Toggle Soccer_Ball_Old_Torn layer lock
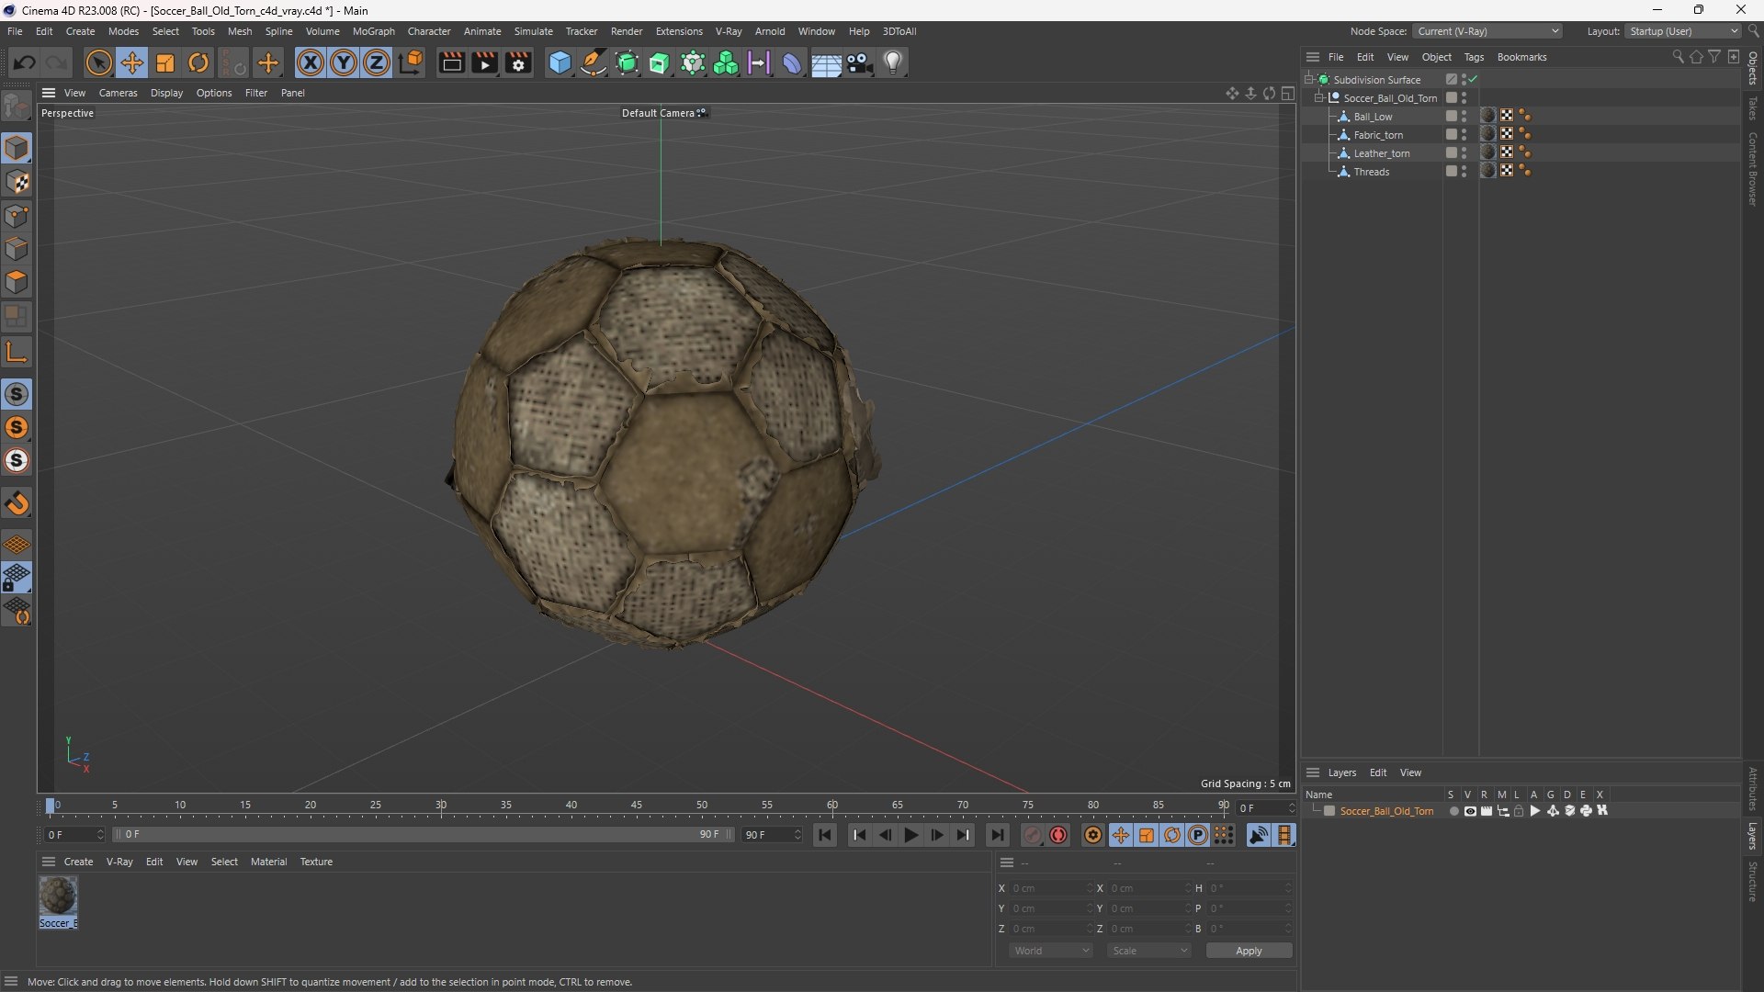 (x=1519, y=811)
